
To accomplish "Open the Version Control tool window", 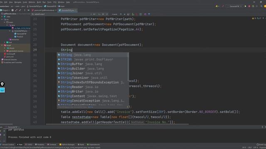I will (7, 144).
